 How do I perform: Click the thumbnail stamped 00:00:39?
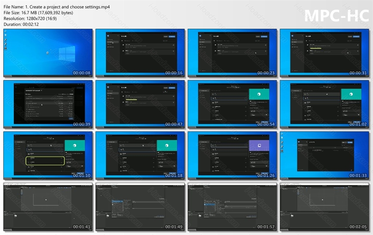(x=48, y=104)
